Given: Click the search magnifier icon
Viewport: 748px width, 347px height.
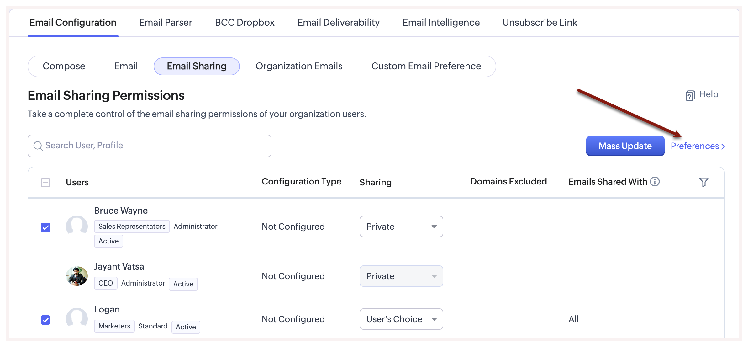Looking at the screenshot, I should coord(38,146).
